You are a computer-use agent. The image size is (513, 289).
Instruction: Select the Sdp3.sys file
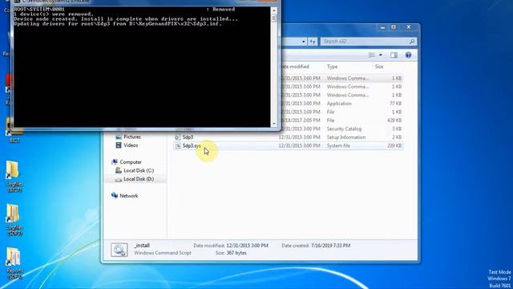288,145
